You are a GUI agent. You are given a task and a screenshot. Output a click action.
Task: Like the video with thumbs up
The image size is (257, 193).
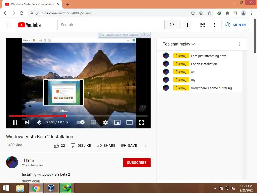59,146
